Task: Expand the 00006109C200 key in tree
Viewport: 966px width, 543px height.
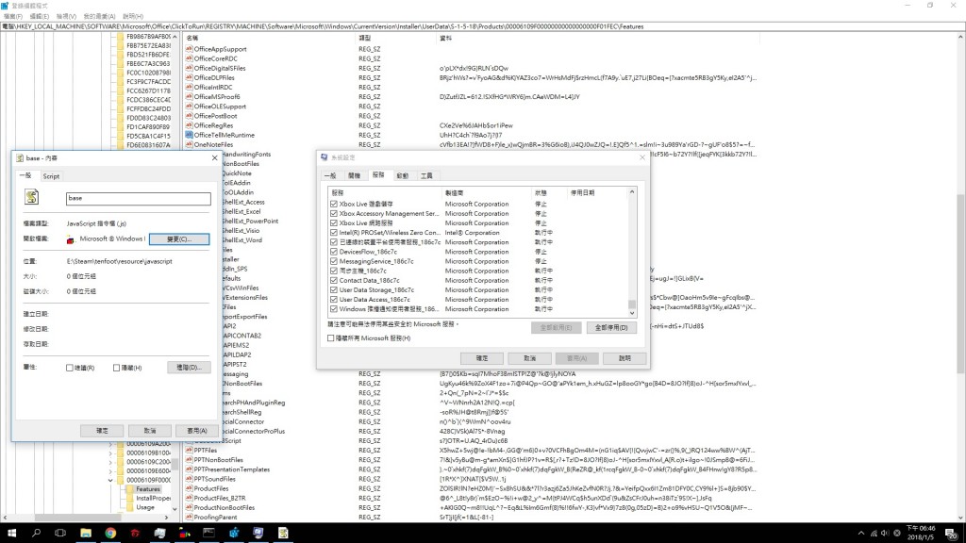Action: coord(111,462)
